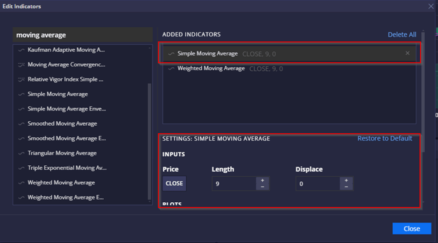Click the line icon beside Triangular Moving Average
Viewport: 438px width, 243px height.
pyautogui.click(x=21, y=154)
